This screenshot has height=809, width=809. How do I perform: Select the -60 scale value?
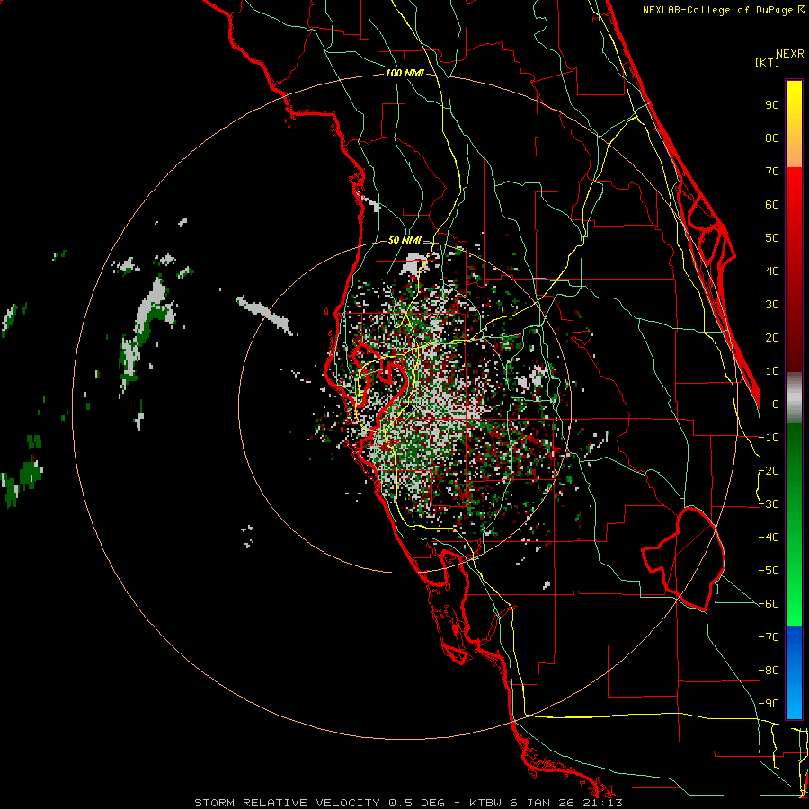[x=769, y=604]
